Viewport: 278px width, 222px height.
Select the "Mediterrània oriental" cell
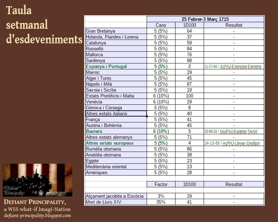116,166
